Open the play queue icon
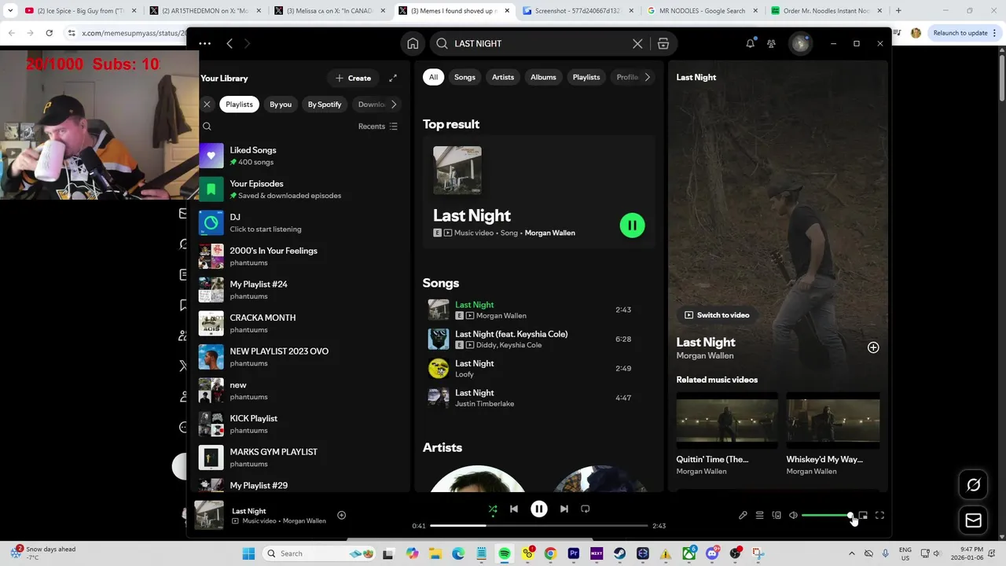The image size is (1006, 566). coord(759,516)
